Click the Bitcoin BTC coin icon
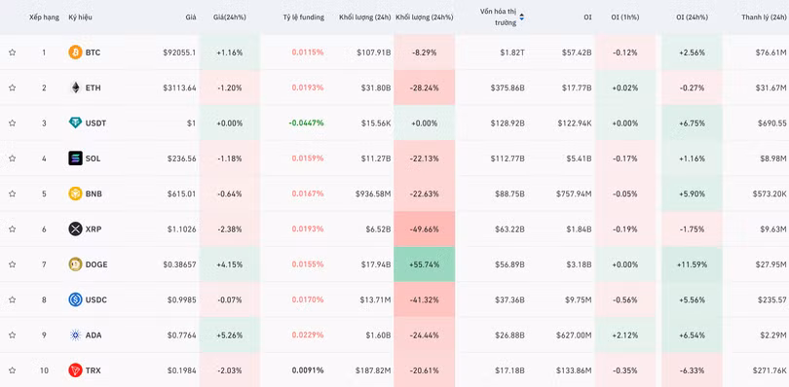Screen dimensions: 789x387 (75, 53)
